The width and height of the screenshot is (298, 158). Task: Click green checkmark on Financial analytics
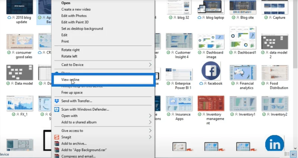click(233, 83)
